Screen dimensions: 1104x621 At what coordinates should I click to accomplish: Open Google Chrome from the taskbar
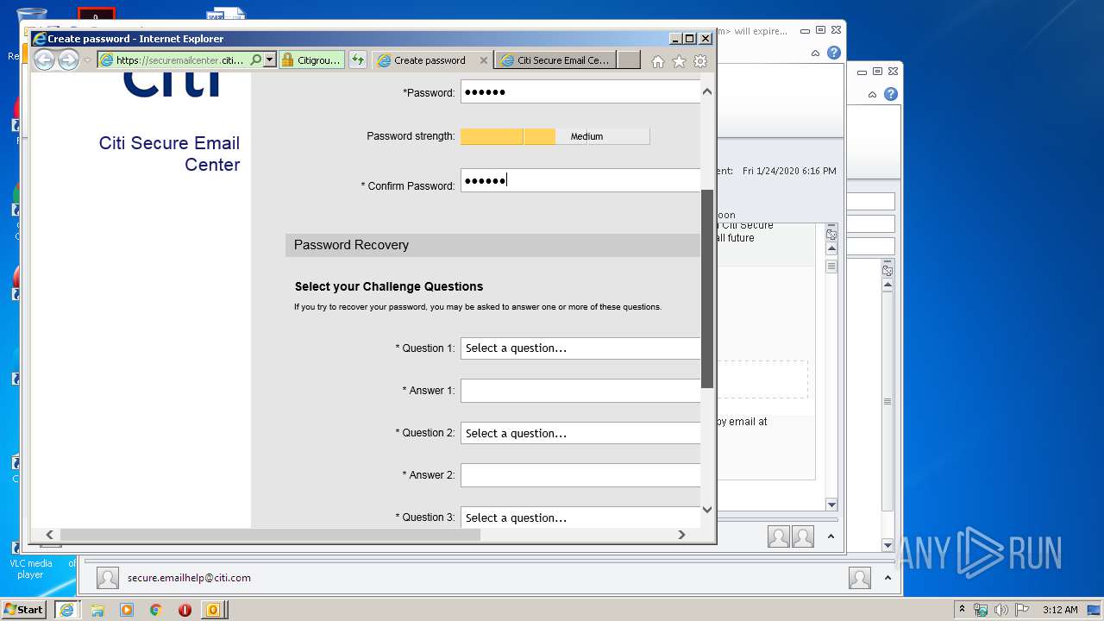(x=155, y=610)
